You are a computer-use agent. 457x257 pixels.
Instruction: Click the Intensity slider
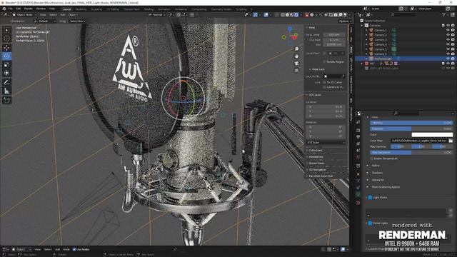point(411,123)
